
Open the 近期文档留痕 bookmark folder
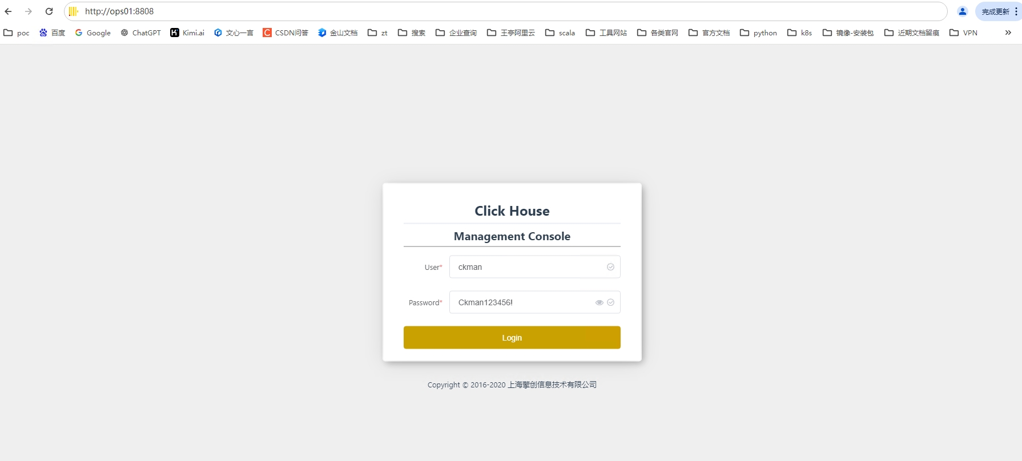click(x=912, y=33)
